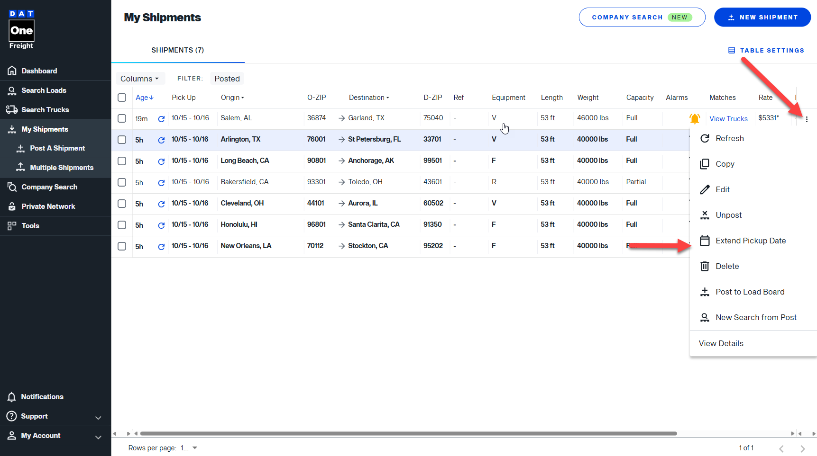Select the Salem, AL shipment checkbox
This screenshot has height=456, width=817.
[x=122, y=118]
